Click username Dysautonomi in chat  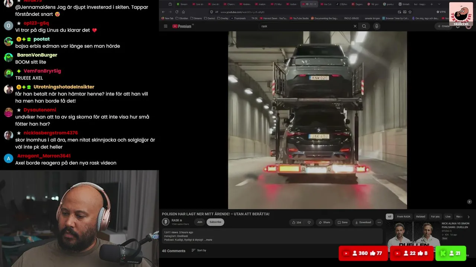(x=40, y=110)
